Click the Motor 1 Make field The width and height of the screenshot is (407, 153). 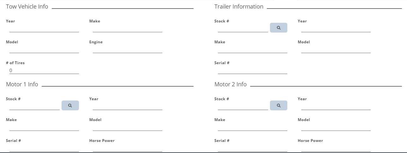tap(44, 127)
